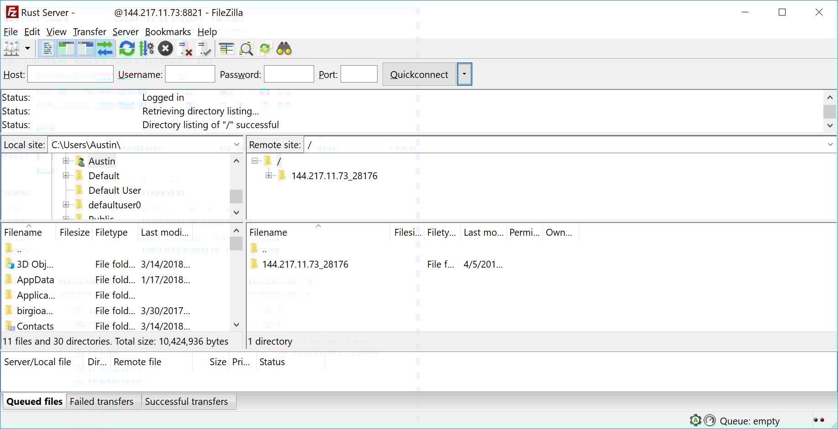Click the local file list scrollbar down arrow
The height and width of the screenshot is (429, 838).
[x=236, y=325]
